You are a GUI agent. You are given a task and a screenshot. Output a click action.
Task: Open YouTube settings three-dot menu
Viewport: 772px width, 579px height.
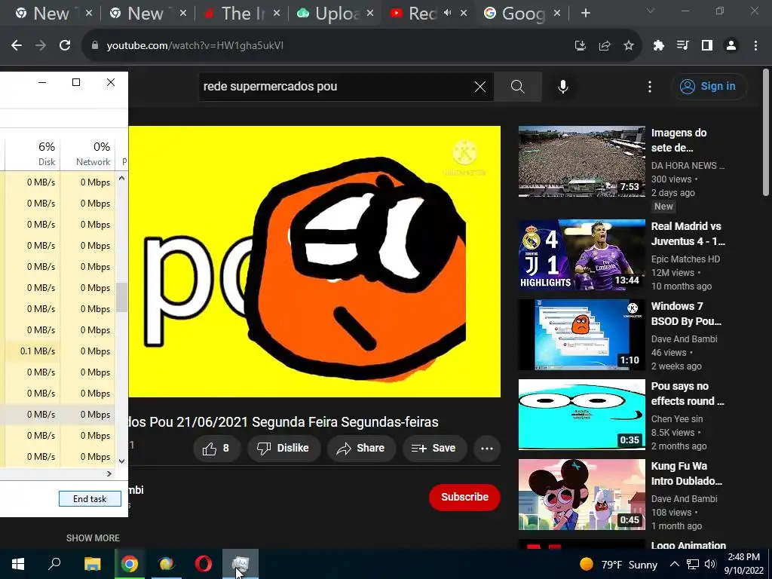(650, 87)
